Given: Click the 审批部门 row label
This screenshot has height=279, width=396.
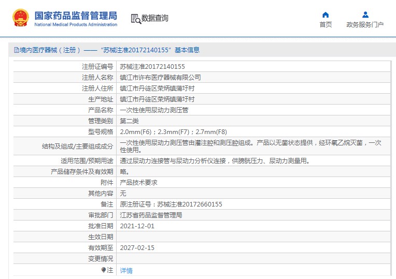Looking at the screenshot, I should click(x=101, y=215).
